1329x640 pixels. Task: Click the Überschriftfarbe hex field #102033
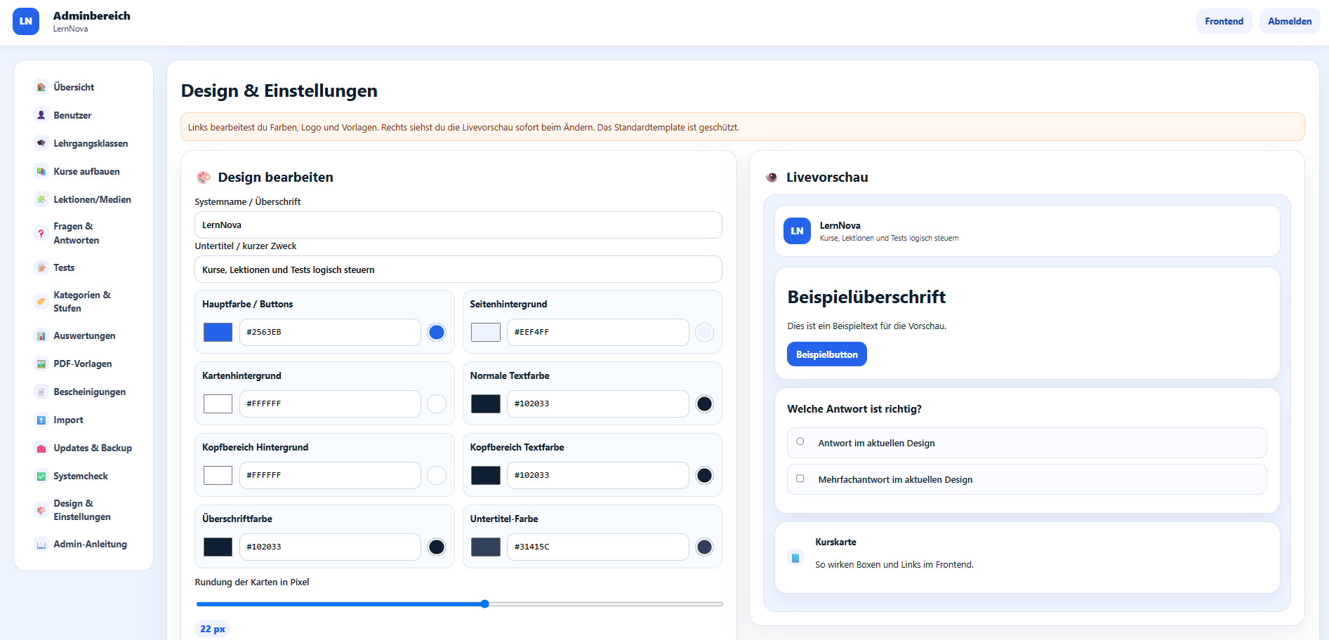tap(330, 547)
